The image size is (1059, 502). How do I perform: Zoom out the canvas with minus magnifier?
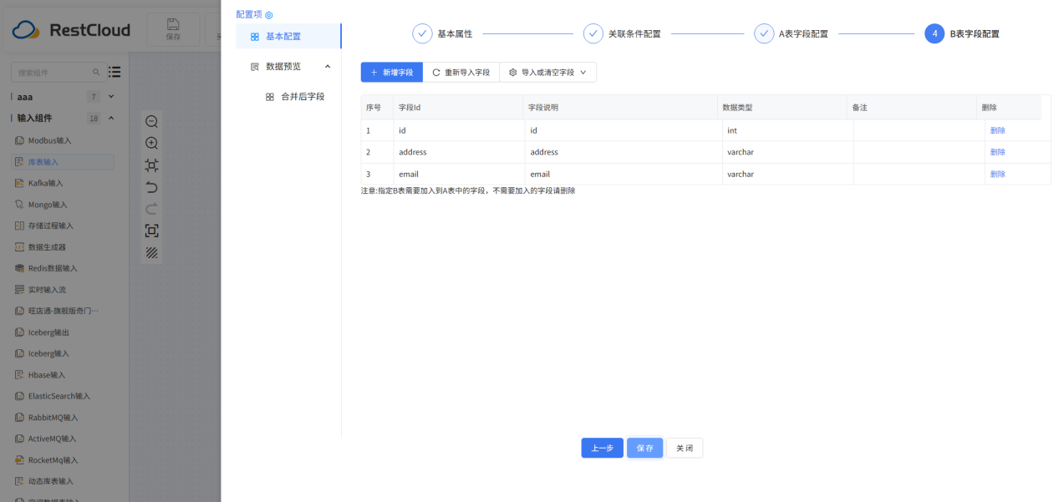click(x=151, y=122)
